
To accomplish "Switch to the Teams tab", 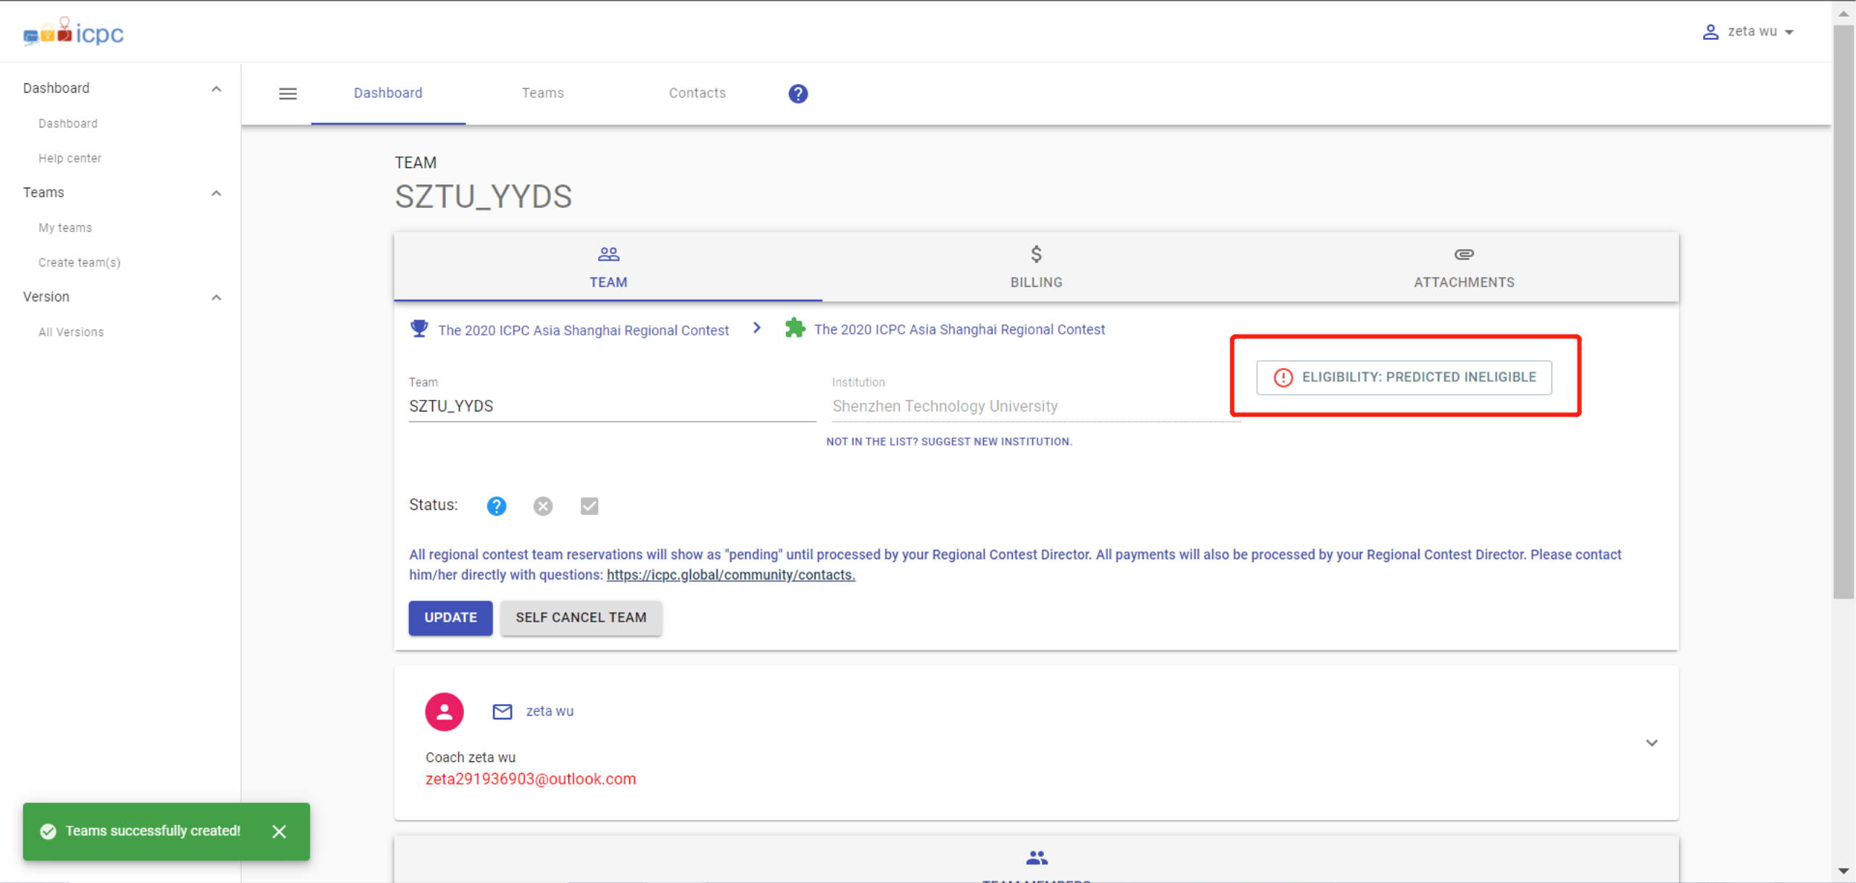I will click(542, 93).
